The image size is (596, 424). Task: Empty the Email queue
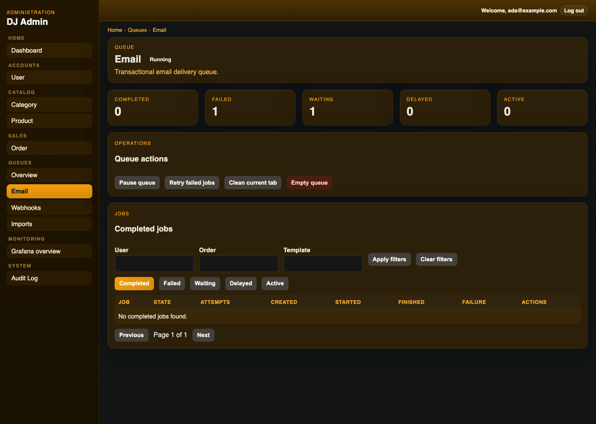coord(309,183)
